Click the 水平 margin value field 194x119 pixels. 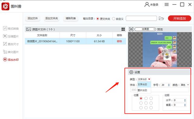179,100
